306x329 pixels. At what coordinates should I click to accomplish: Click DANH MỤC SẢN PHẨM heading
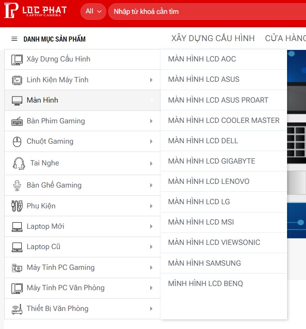[x=55, y=39]
